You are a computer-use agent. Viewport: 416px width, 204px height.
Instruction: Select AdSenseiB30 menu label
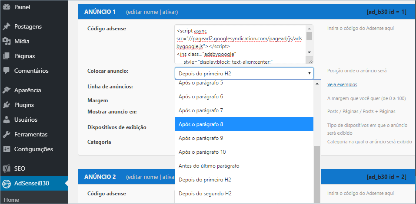[32, 183]
